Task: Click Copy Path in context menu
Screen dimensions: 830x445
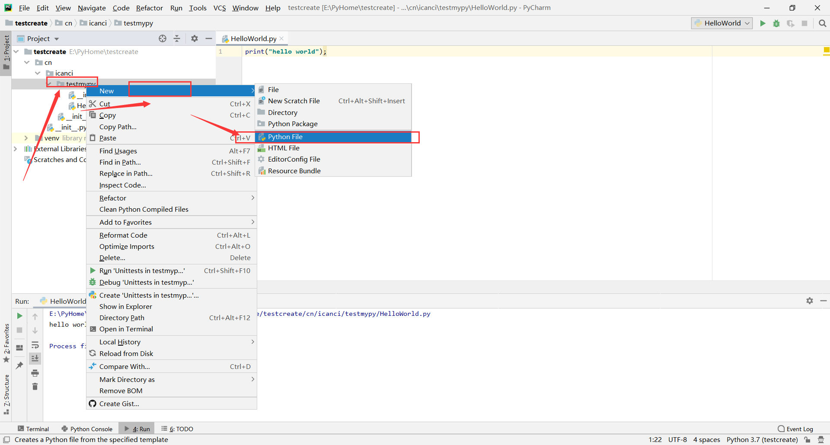Action: [172, 127]
